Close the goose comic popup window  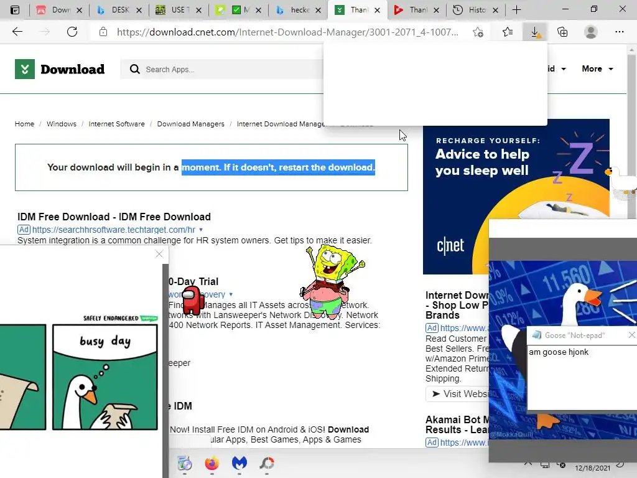coord(159,254)
